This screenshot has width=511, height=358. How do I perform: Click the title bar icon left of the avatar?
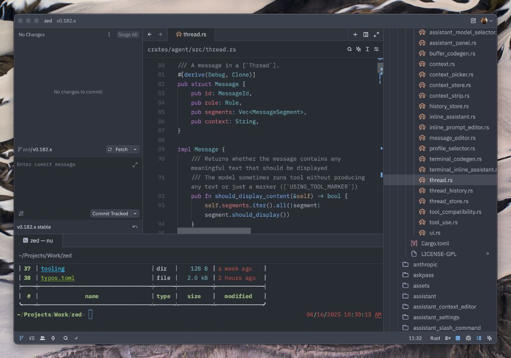coord(473,21)
